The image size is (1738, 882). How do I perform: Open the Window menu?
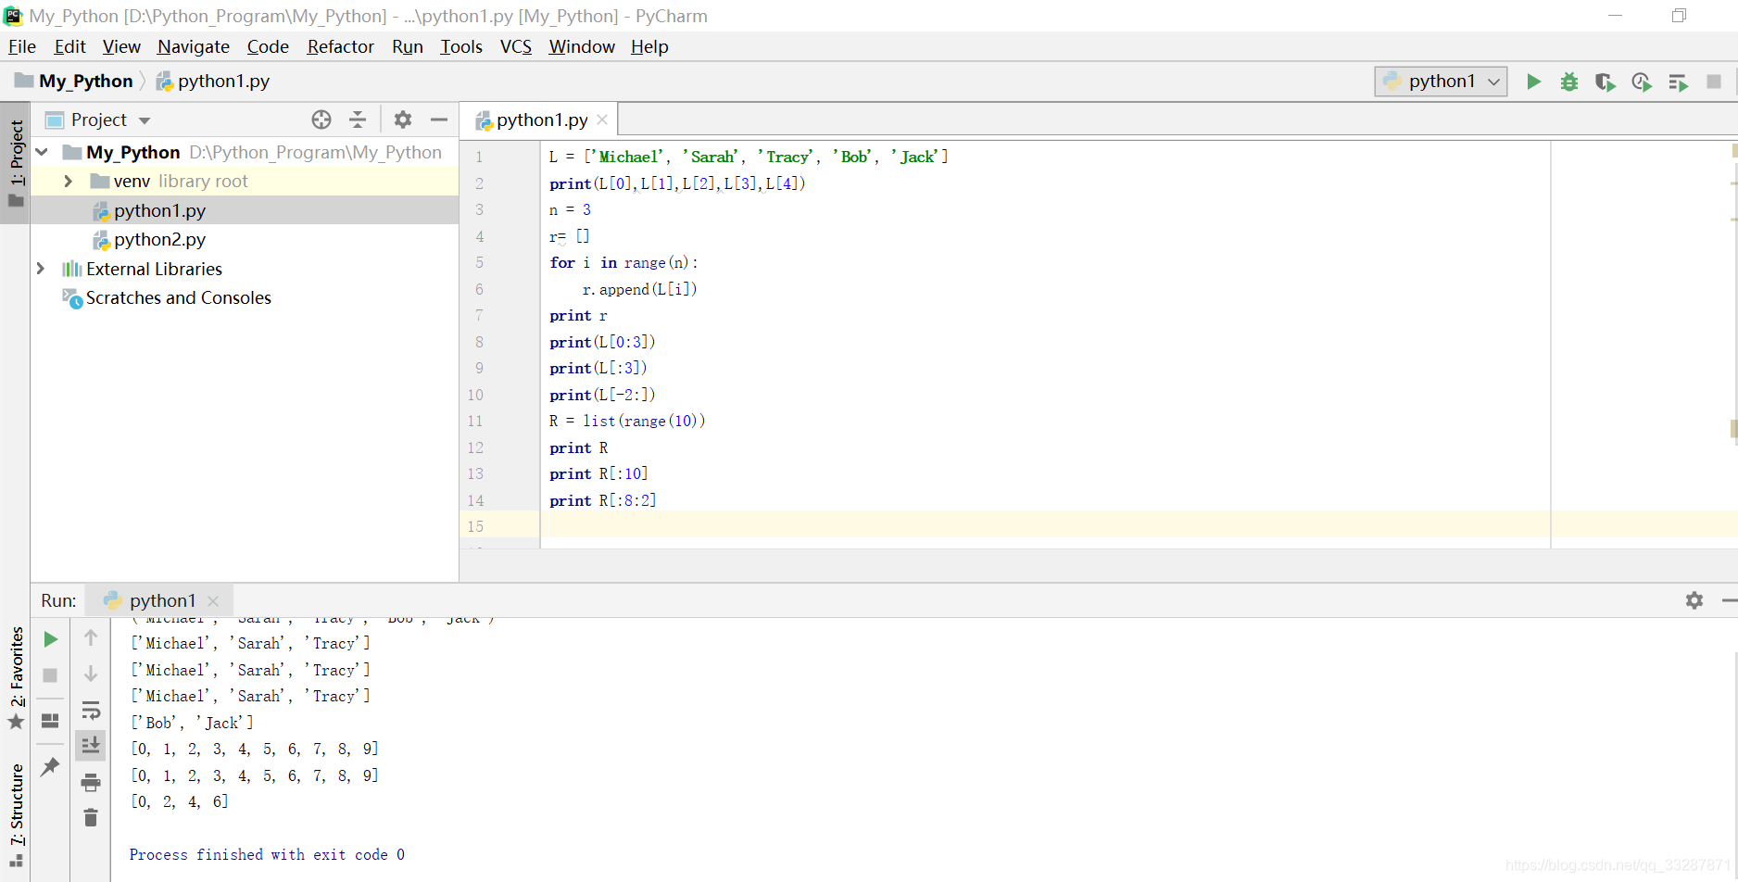582,46
